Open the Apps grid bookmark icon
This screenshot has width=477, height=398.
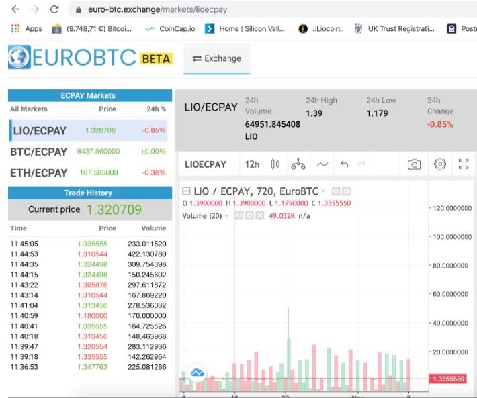coord(15,29)
